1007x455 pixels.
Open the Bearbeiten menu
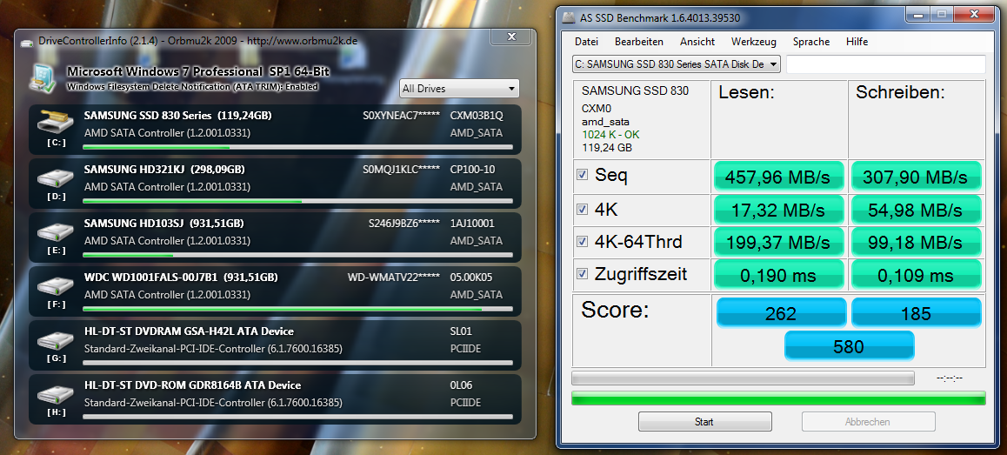pyautogui.click(x=639, y=42)
